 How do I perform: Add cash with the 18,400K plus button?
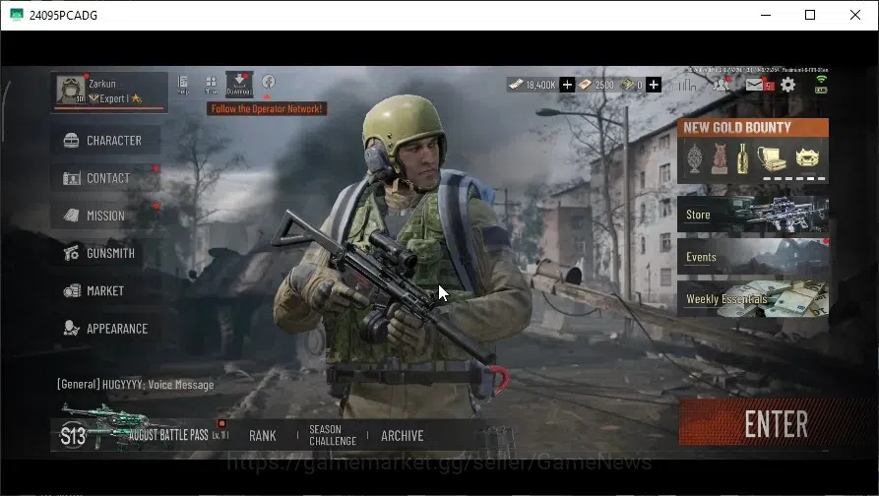pos(567,85)
